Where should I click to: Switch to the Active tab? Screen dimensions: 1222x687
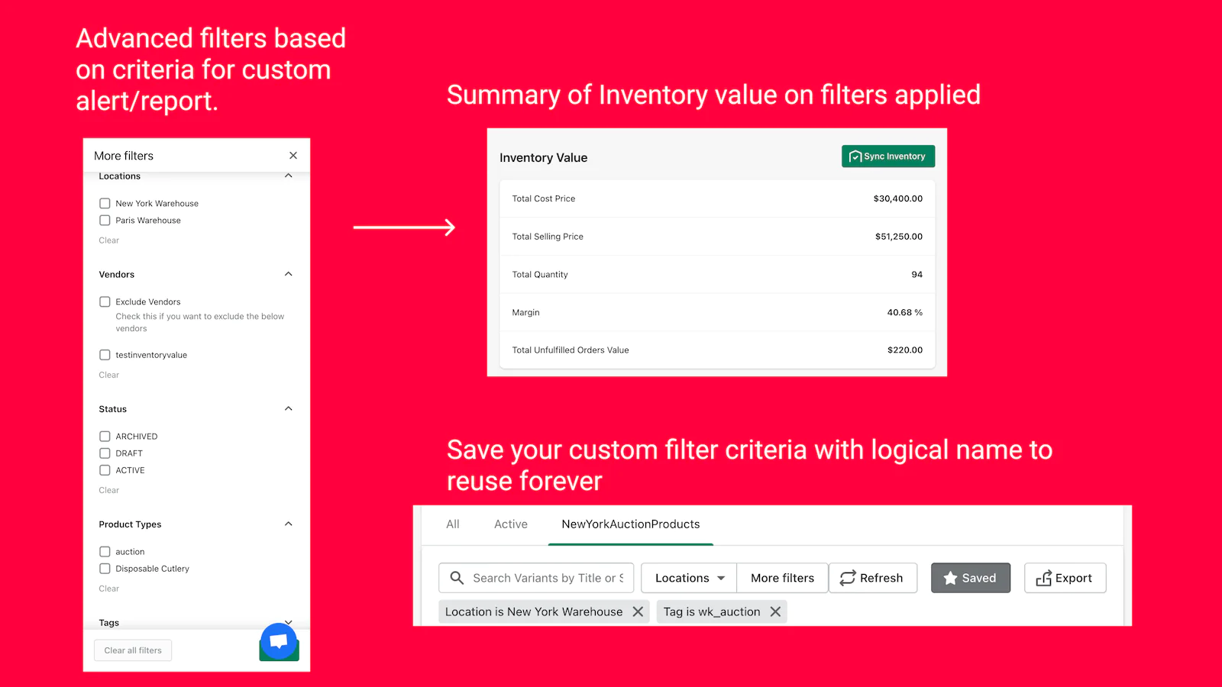[510, 524]
